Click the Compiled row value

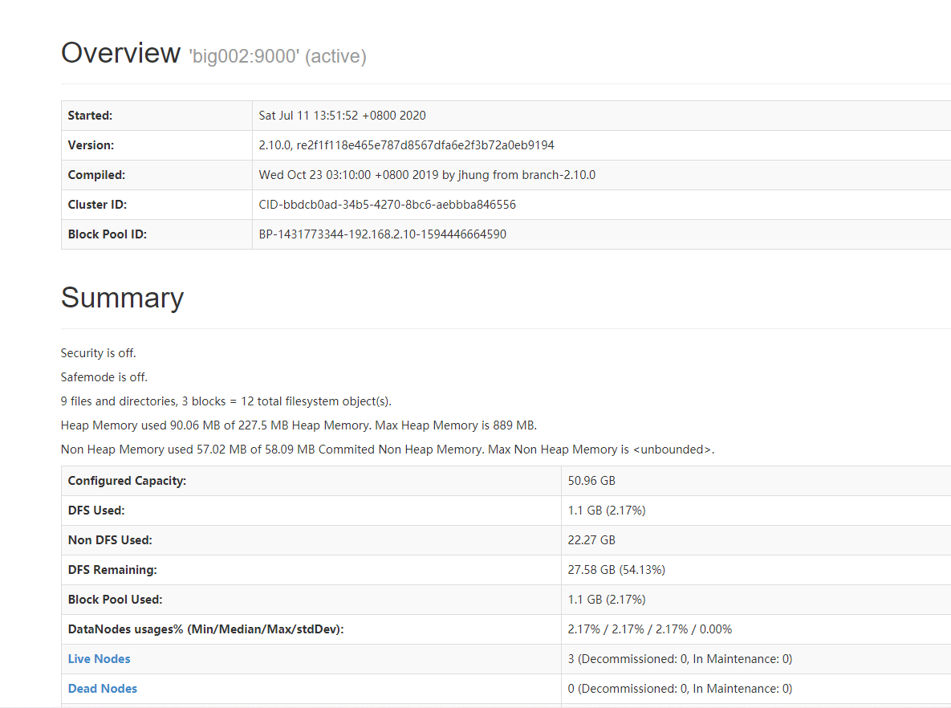coord(428,174)
